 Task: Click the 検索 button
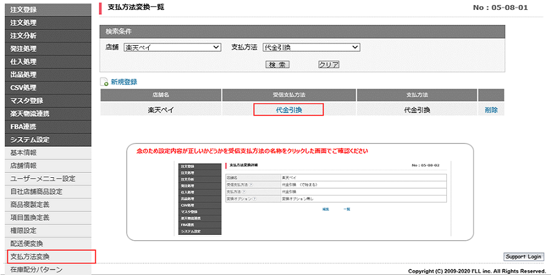(277, 65)
